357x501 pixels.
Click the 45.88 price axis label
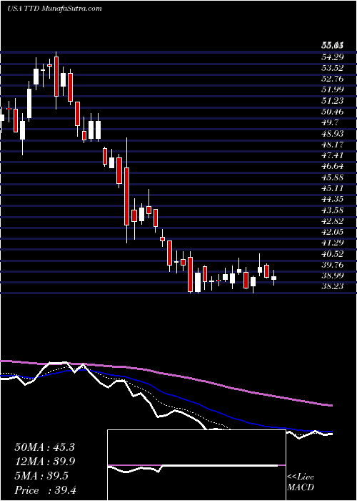click(x=331, y=177)
